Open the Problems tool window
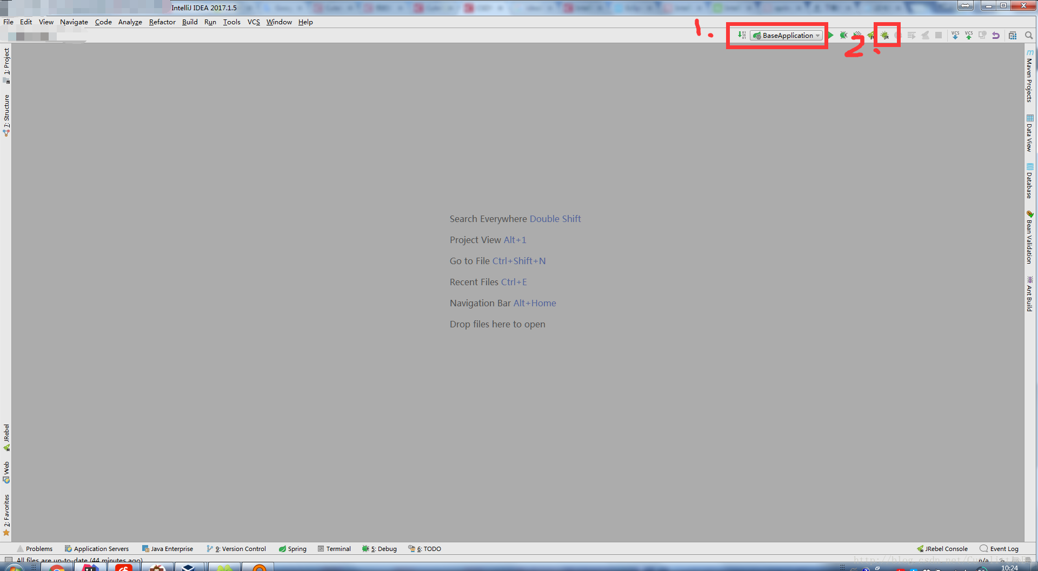Image resolution: width=1038 pixels, height=571 pixels. (x=35, y=549)
